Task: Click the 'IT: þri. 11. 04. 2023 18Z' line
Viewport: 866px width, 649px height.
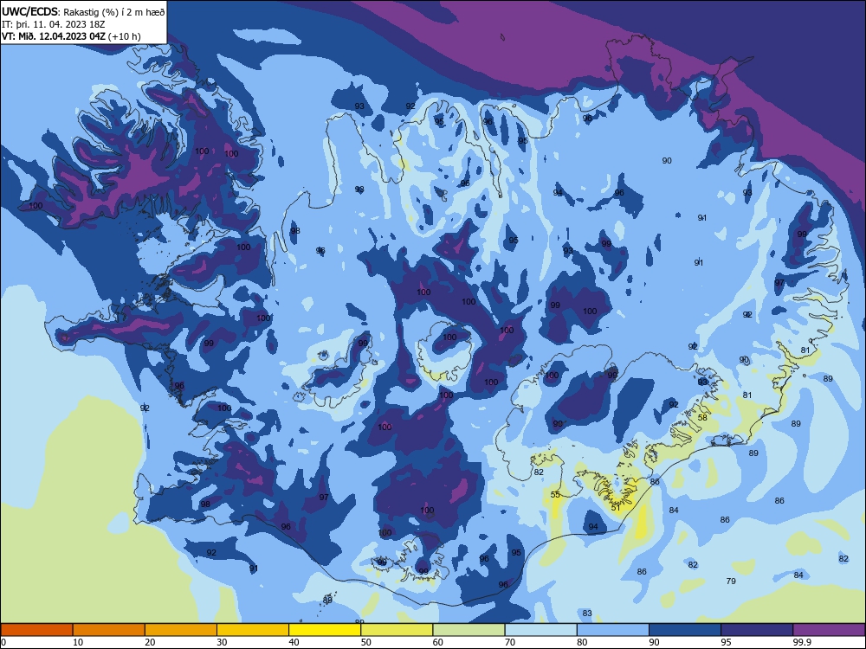Action: (x=53, y=24)
